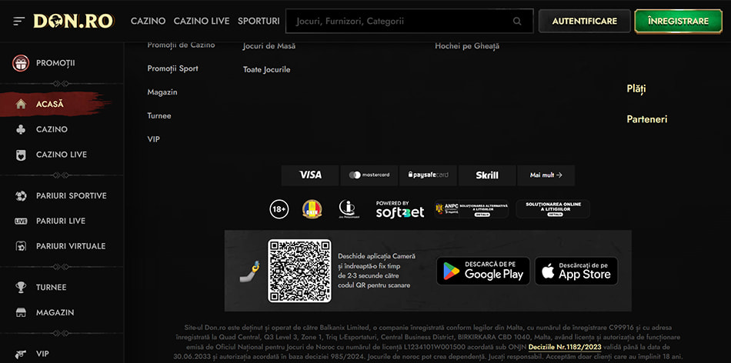The image size is (731, 363).
Task: Open Sporturi in top navigation
Action: click(x=259, y=22)
